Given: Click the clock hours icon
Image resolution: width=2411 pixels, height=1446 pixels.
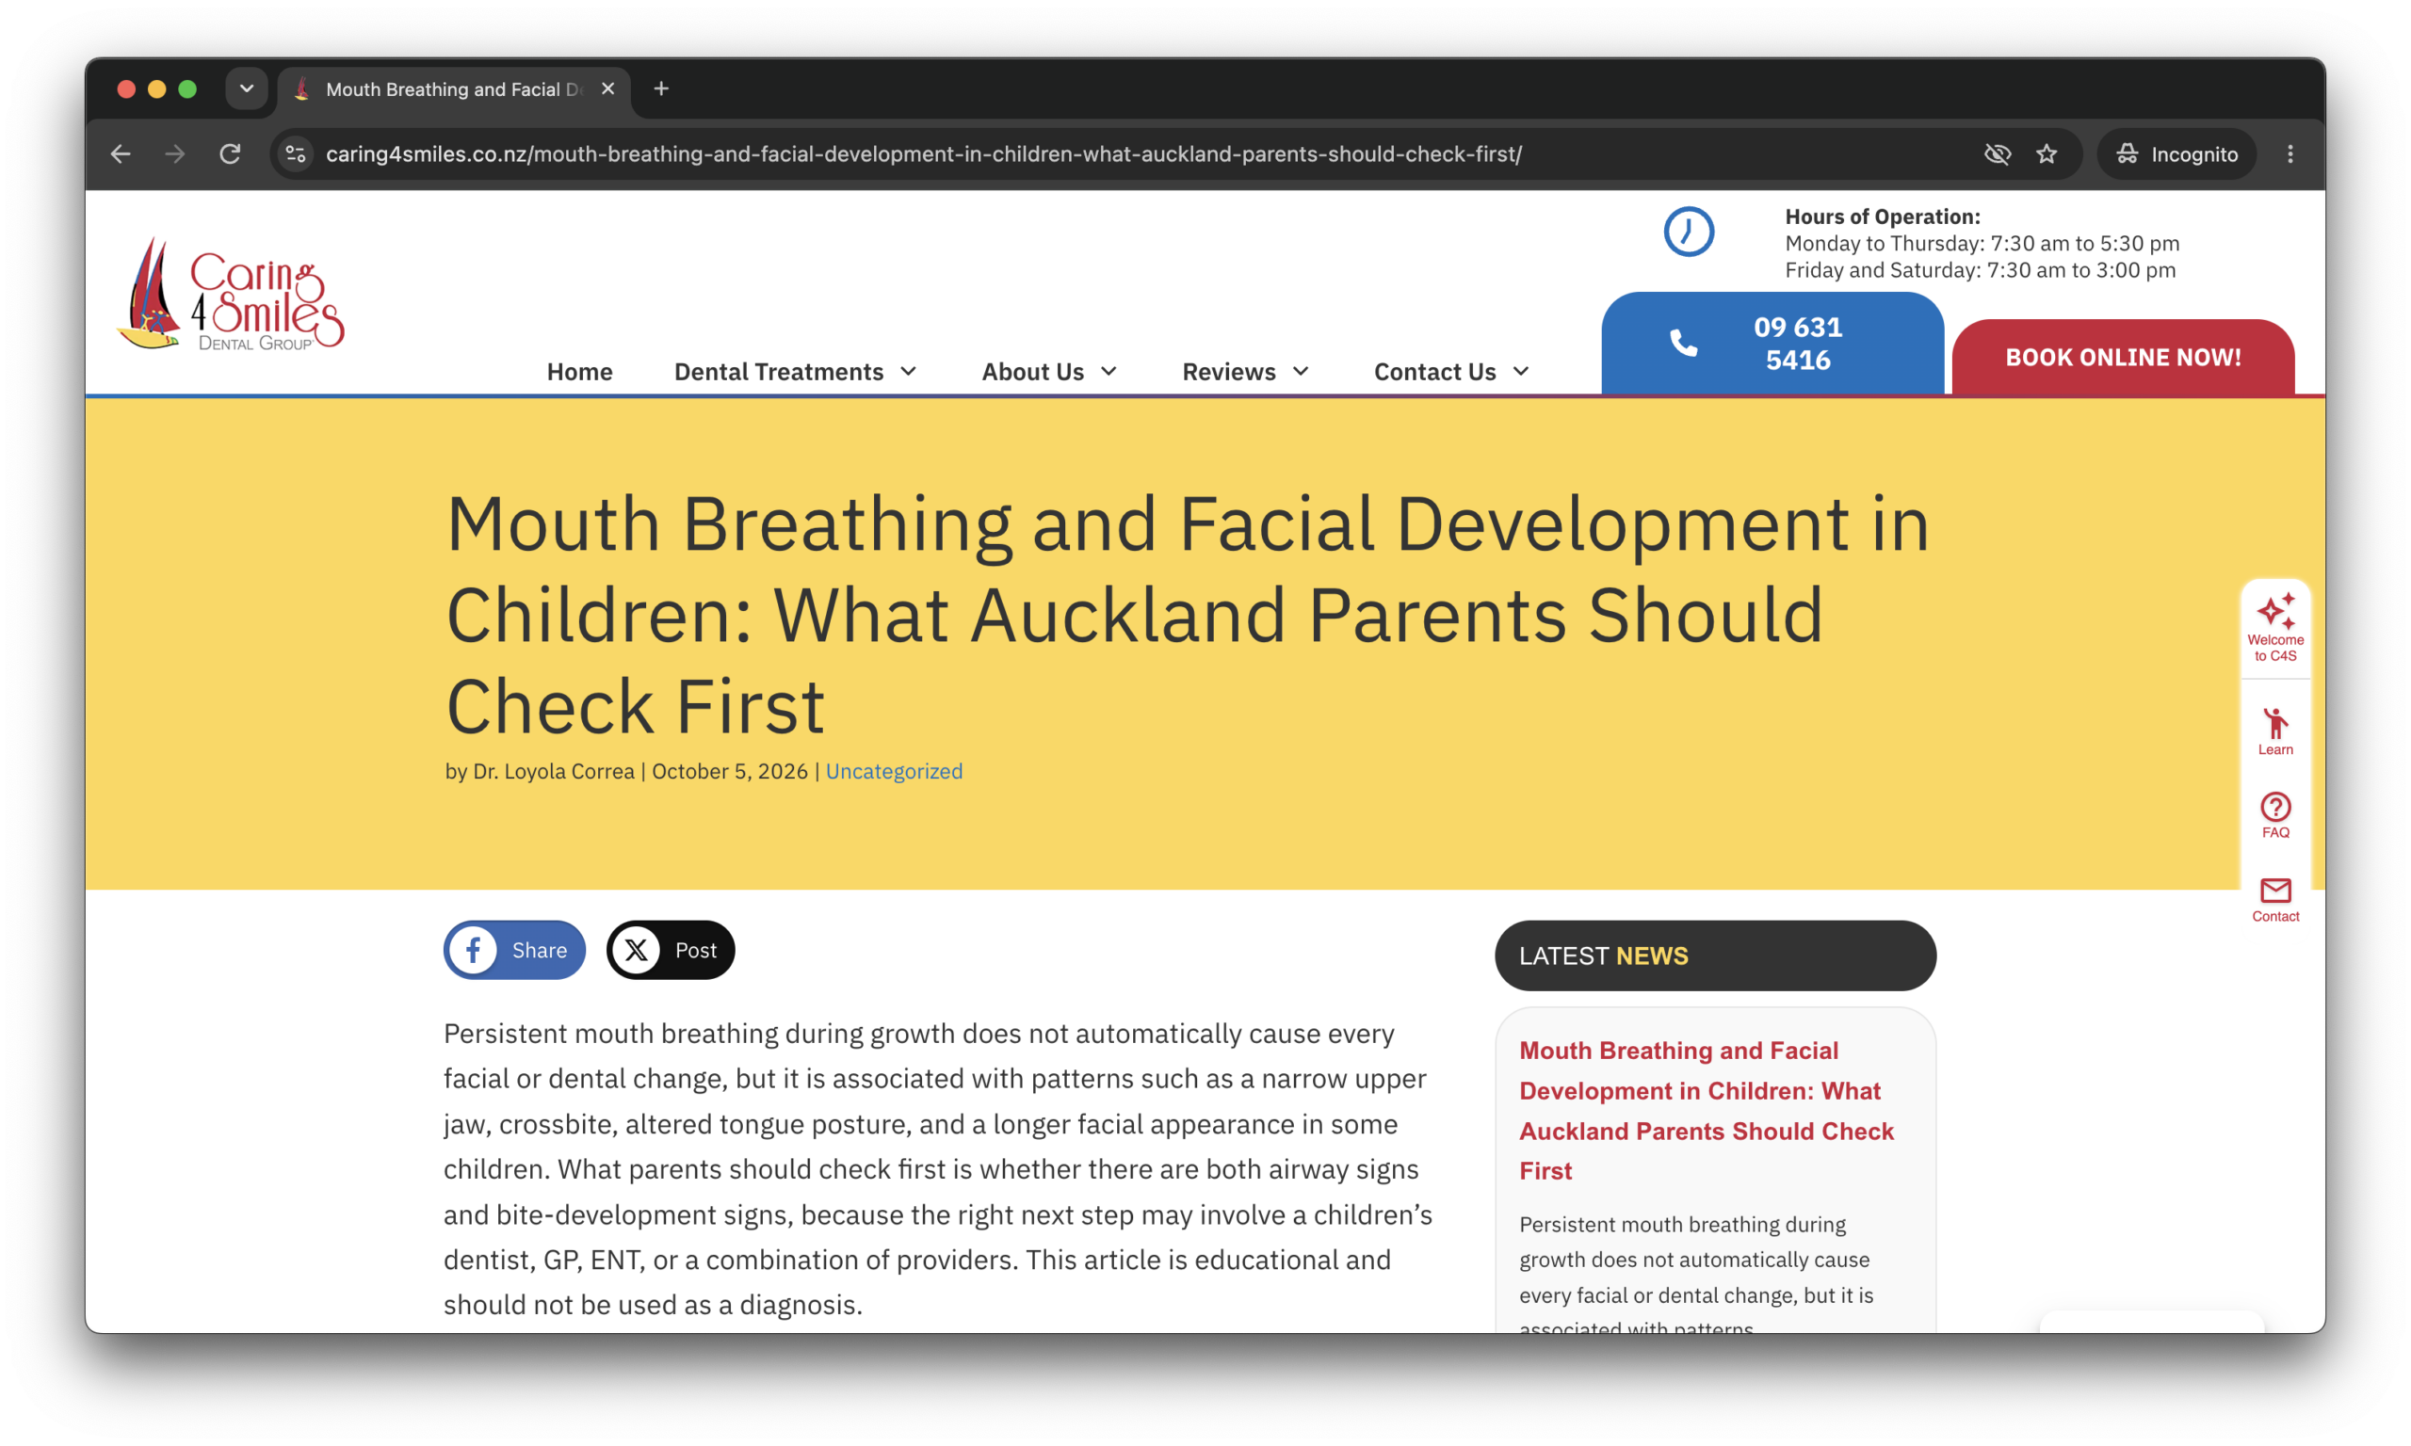Looking at the screenshot, I should (x=1688, y=232).
